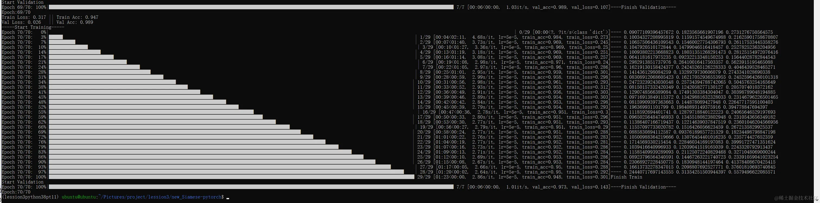
Task: Click the 'Epoch 70/70: 48%' label
Action: click(24, 102)
